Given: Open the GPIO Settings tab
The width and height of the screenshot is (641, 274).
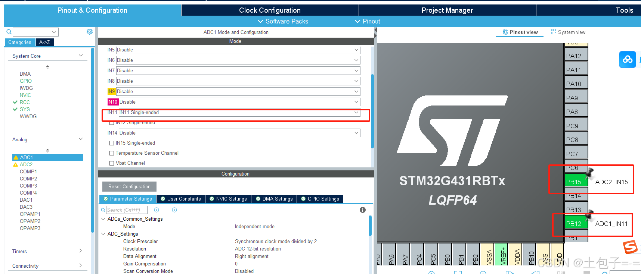Looking at the screenshot, I should 320,199.
